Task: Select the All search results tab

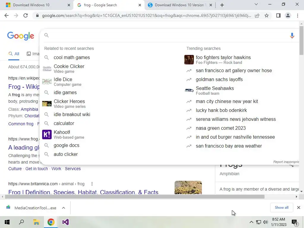Action: (x=14, y=54)
